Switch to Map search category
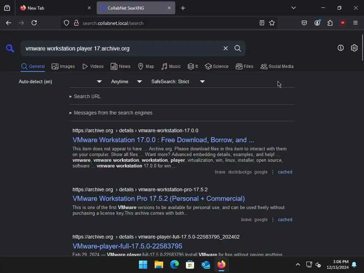Image resolution: width=364 pixels, height=273 pixels. click(x=146, y=66)
